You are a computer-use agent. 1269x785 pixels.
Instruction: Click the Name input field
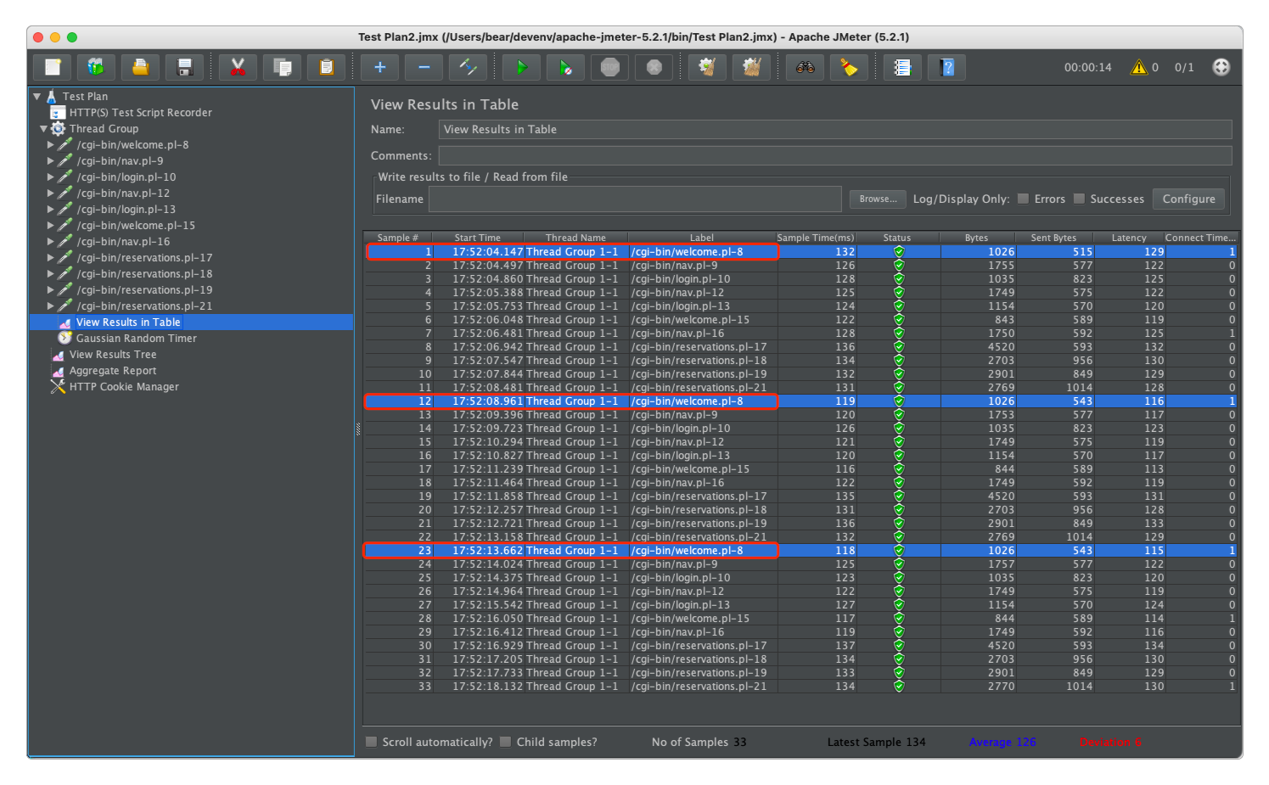point(835,130)
